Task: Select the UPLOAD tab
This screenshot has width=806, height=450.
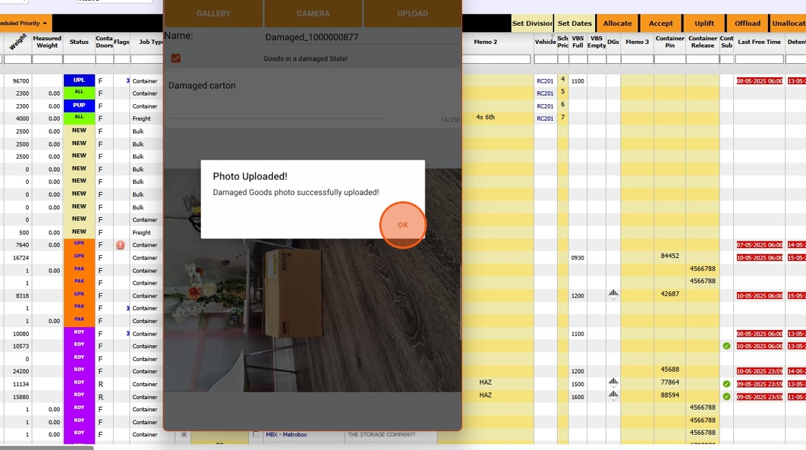Action: tap(412, 14)
